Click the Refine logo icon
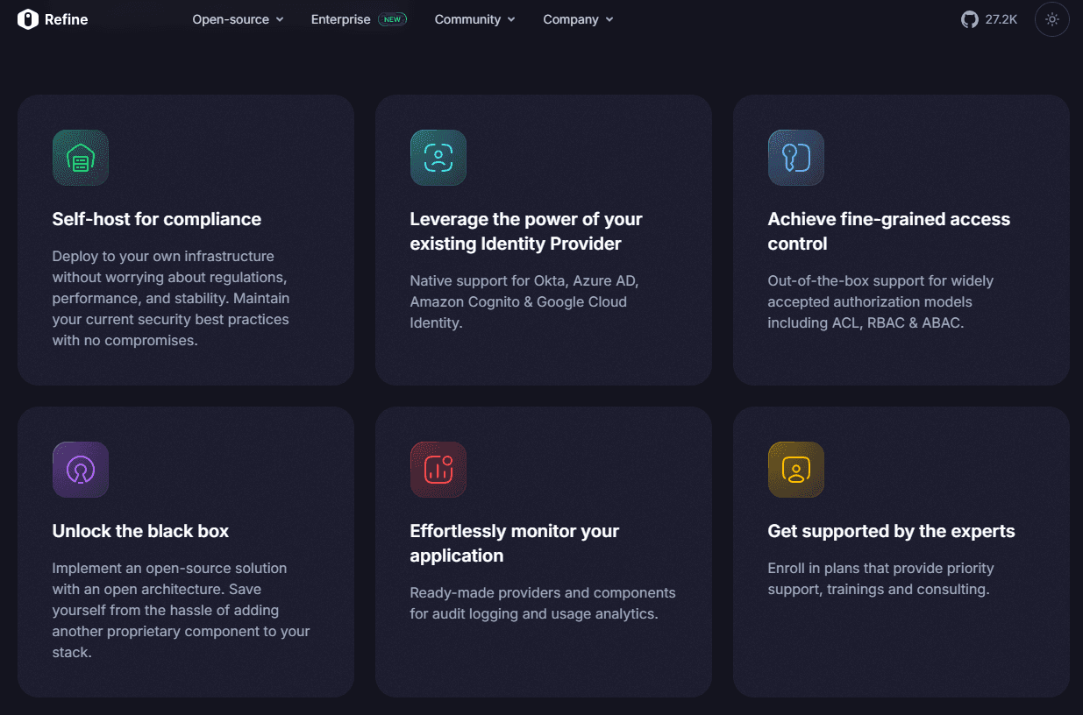 28,19
